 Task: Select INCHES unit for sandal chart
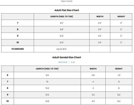tap(63, 62)
